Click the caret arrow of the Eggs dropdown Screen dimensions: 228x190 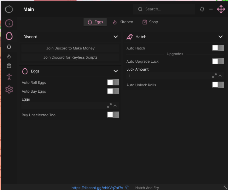tap(115, 106)
